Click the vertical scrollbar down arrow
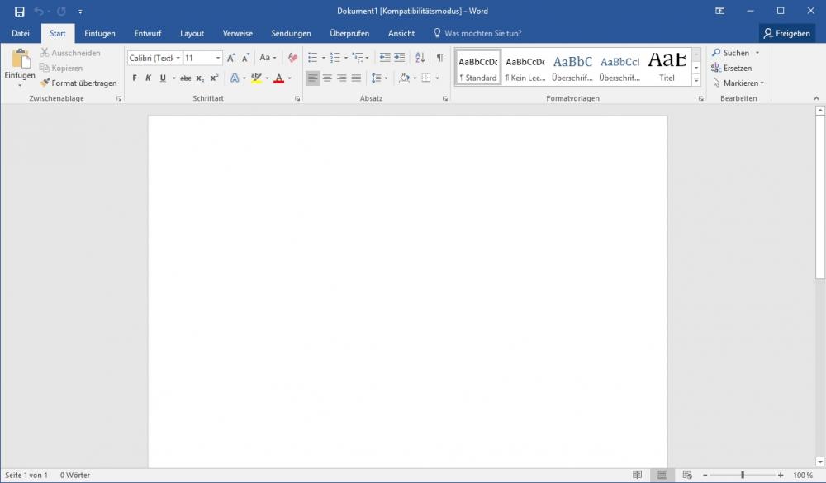The height and width of the screenshot is (483, 826). [x=820, y=462]
